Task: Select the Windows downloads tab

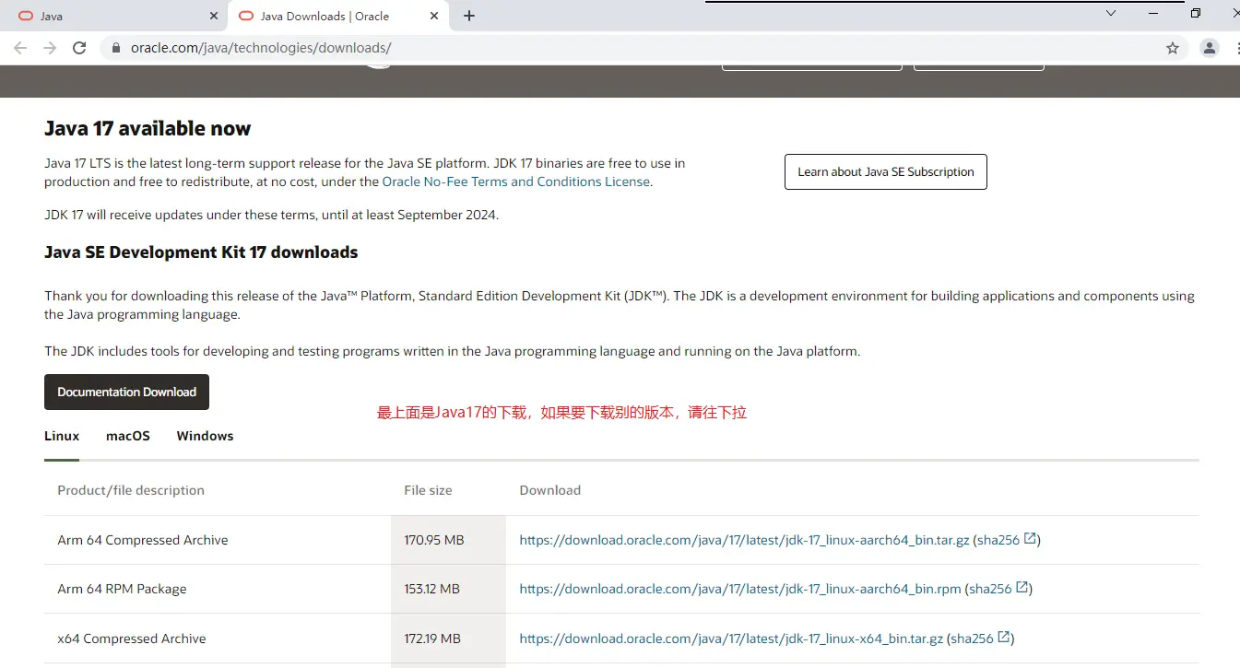Action: [x=205, y=436]
